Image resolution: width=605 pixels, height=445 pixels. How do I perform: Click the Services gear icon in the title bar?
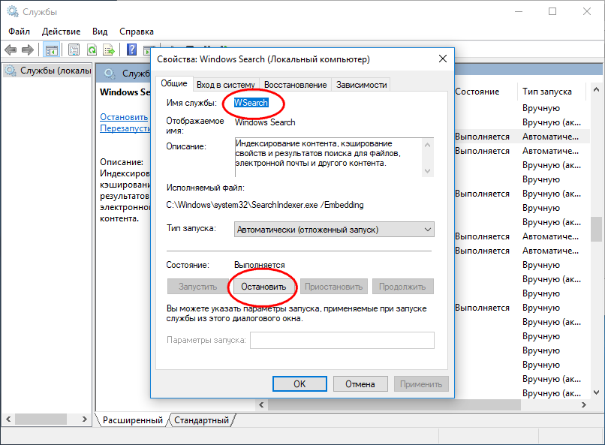click(x=13, y=11)
